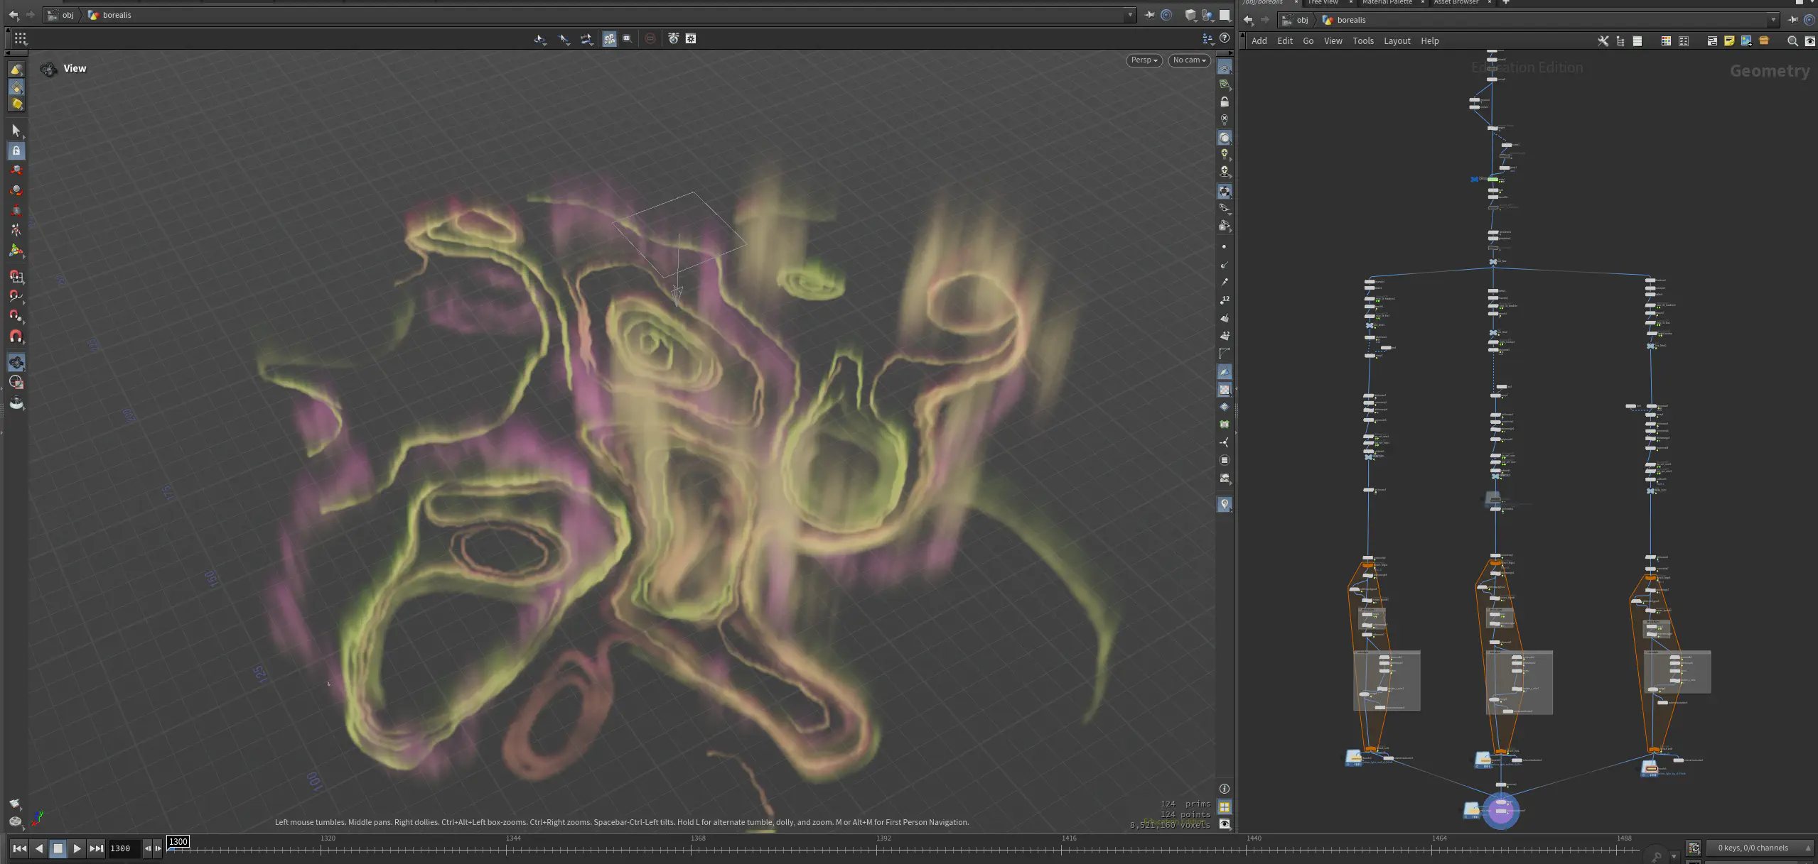Open the Persp viewport dropdown
Screen dimensions: 1818x864
(x=1144, y=60)
